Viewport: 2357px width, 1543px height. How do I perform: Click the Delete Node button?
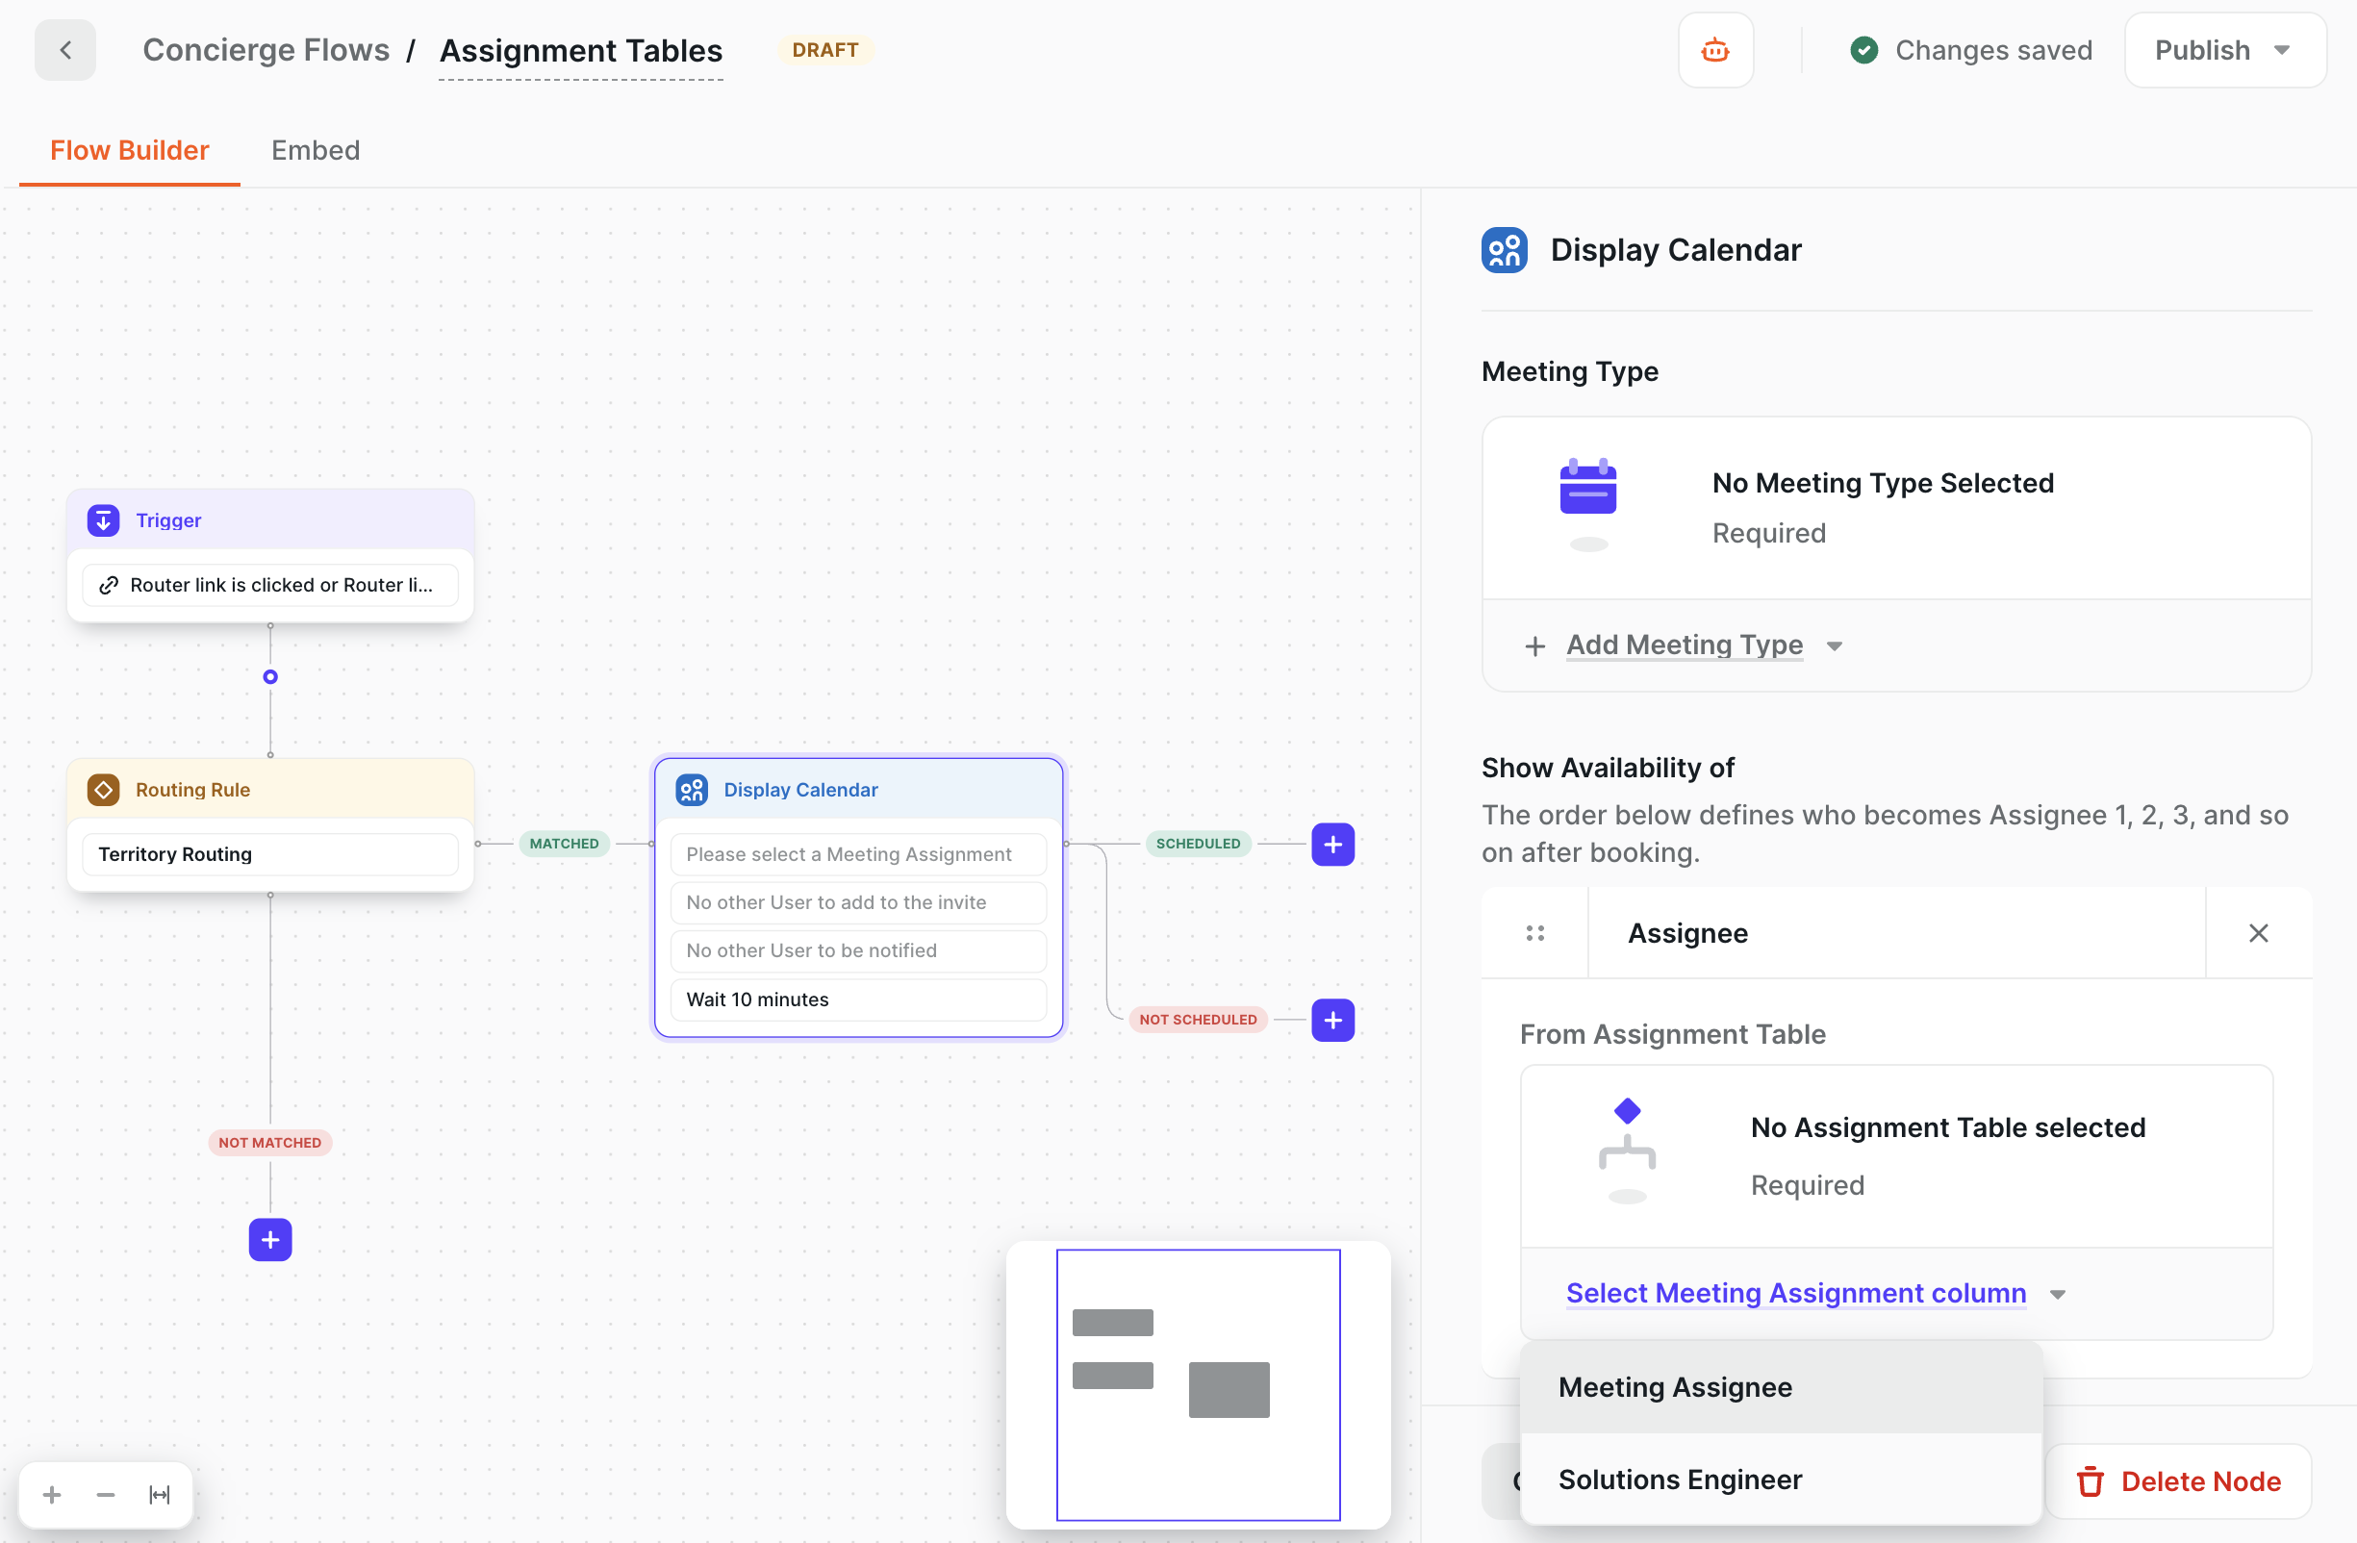2179,1480
